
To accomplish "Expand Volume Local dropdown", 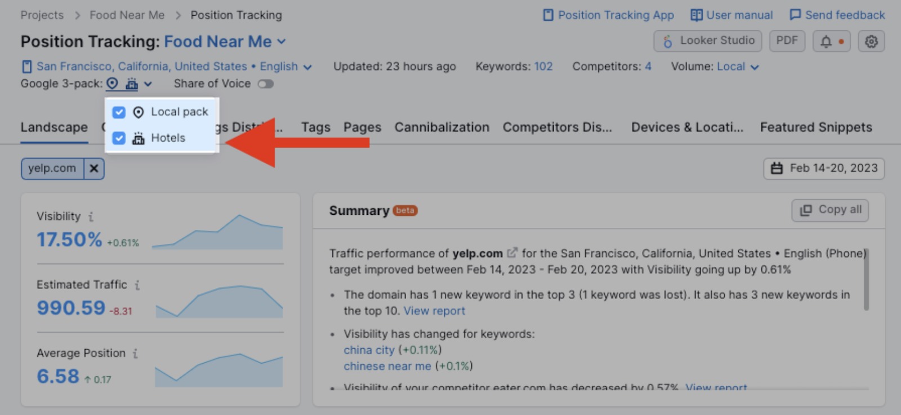I will (x=738, y=66).
